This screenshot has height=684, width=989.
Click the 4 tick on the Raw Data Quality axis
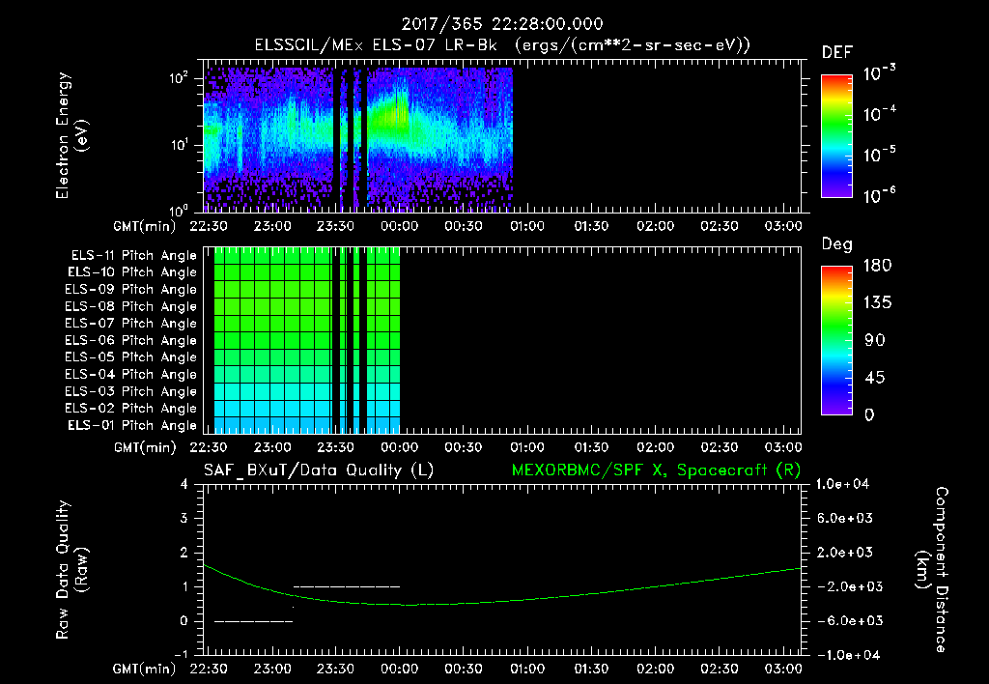coord(184,484)
